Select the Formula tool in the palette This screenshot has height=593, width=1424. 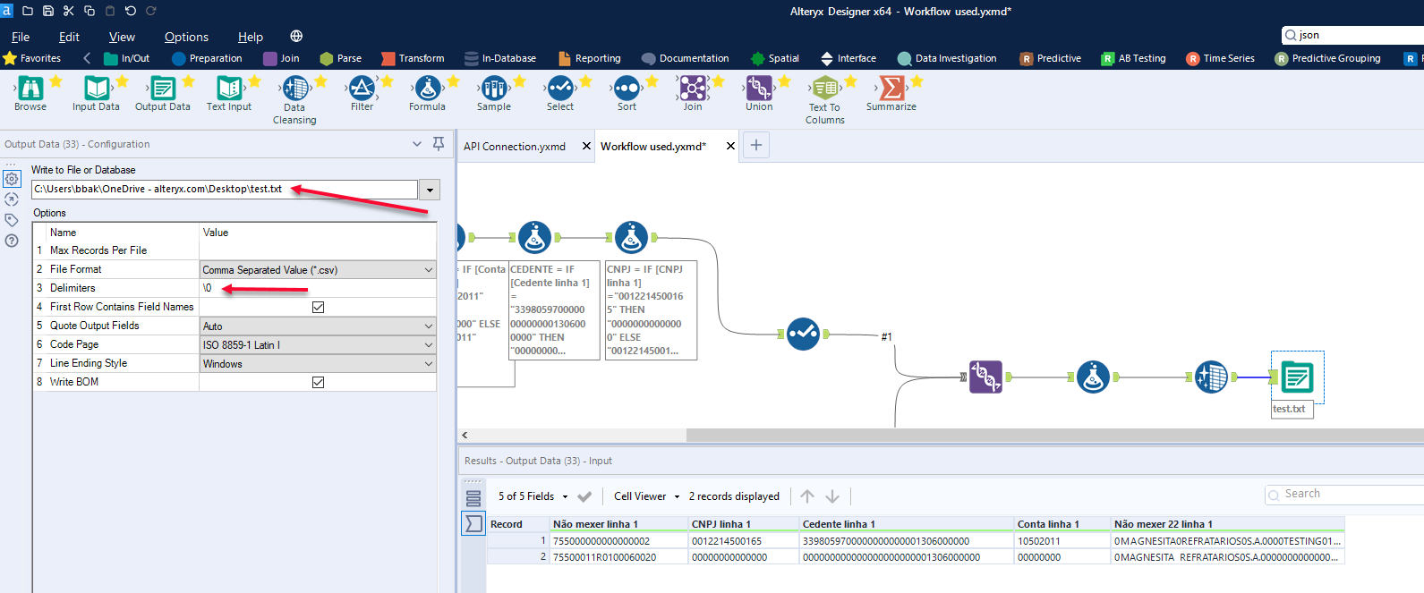(x=428, y=88)
